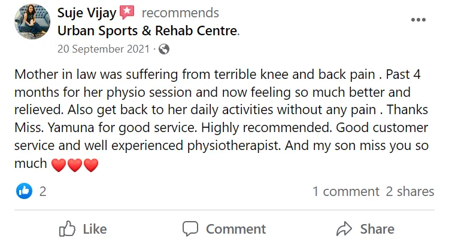Click Suje Vijay's profile picture
This screenshot has height=245, width=449.
32,22
